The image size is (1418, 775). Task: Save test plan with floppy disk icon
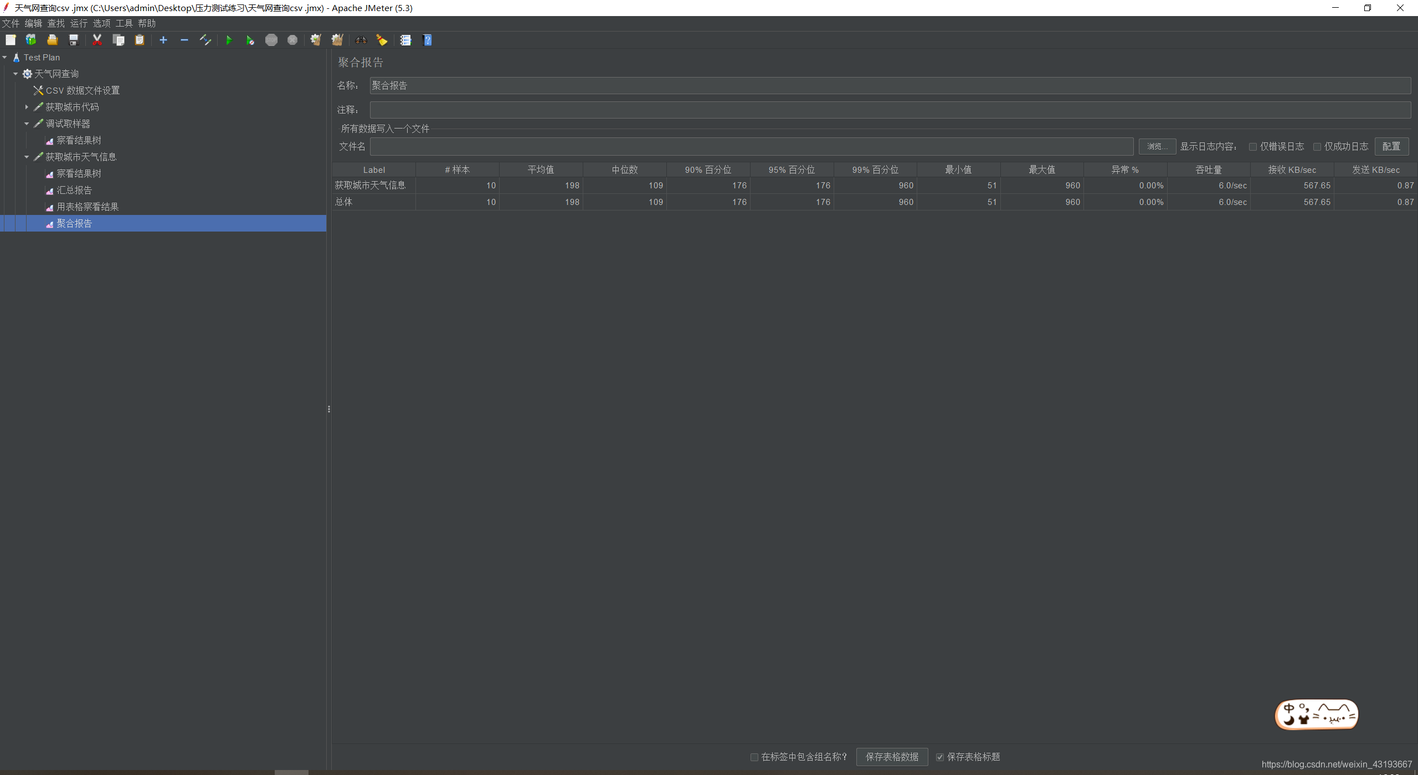point(73,40)
